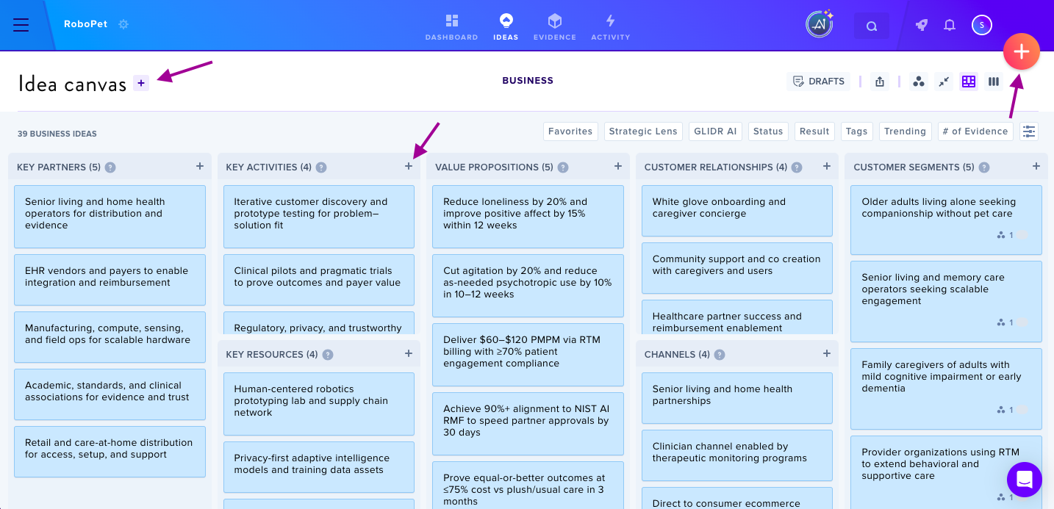Open the hamburger navigation menu
Viewport: 1054px width, 509px height.
point(21,25)
